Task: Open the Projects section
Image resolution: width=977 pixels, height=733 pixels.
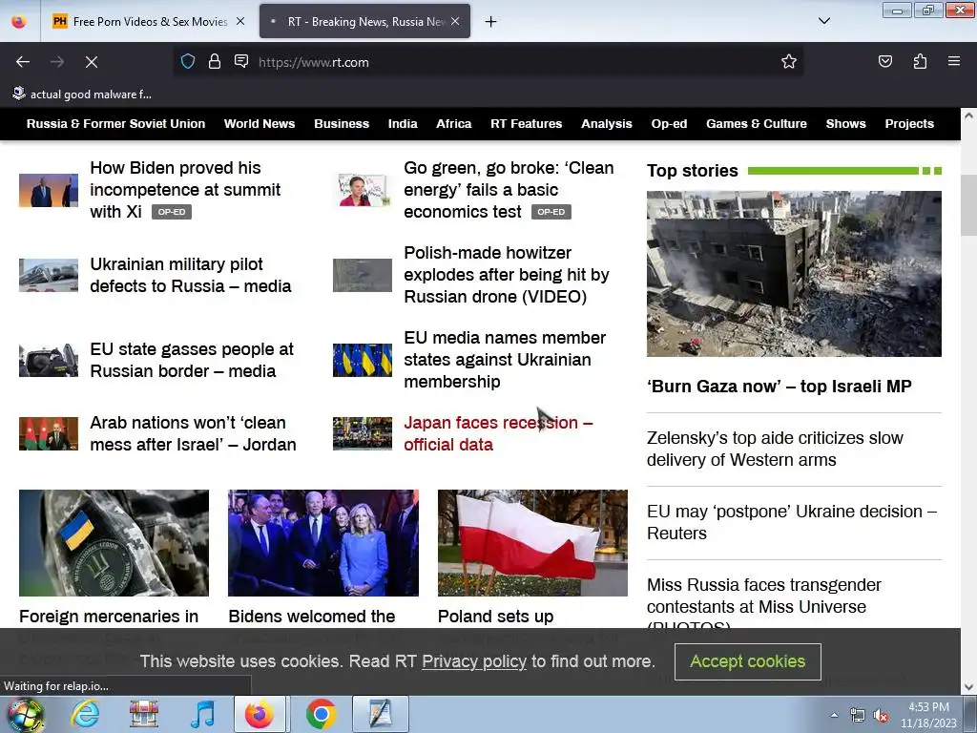Action: tap(909, 123)
